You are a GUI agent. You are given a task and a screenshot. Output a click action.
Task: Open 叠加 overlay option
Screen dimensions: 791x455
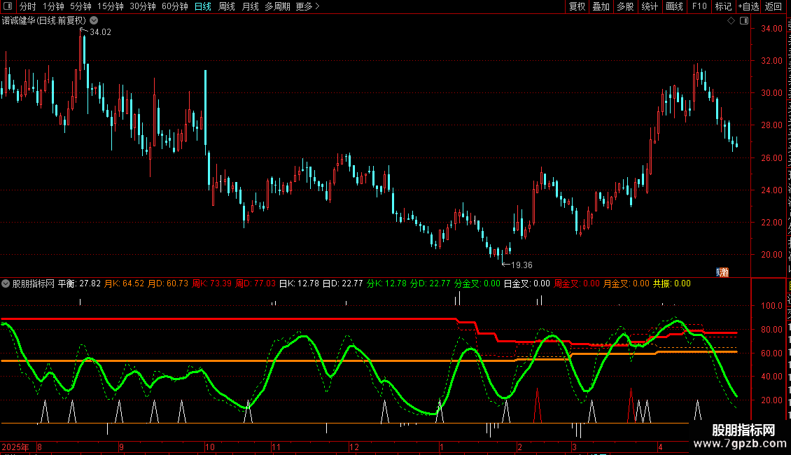coord(601,6)
